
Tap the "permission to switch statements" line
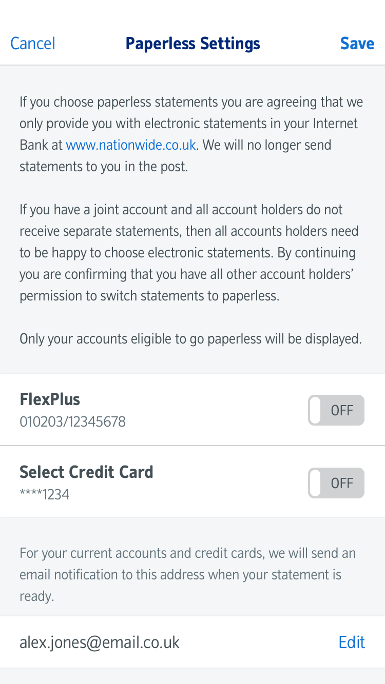pyautogui.click(x=149, y=296)
